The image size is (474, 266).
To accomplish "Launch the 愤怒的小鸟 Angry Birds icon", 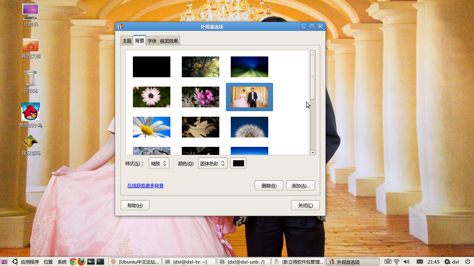I will (31, 115).
